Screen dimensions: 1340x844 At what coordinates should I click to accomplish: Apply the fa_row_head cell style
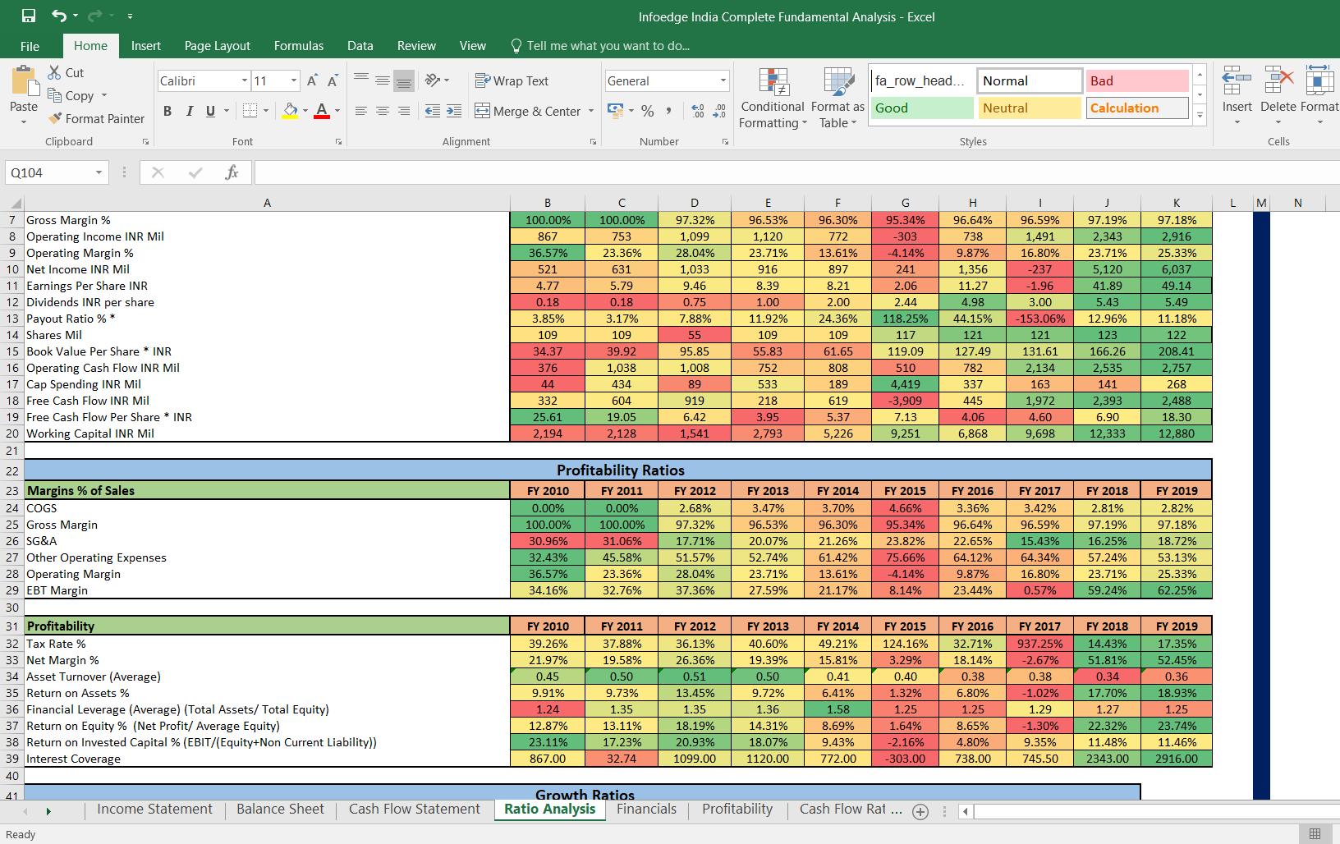coord(921,80)
